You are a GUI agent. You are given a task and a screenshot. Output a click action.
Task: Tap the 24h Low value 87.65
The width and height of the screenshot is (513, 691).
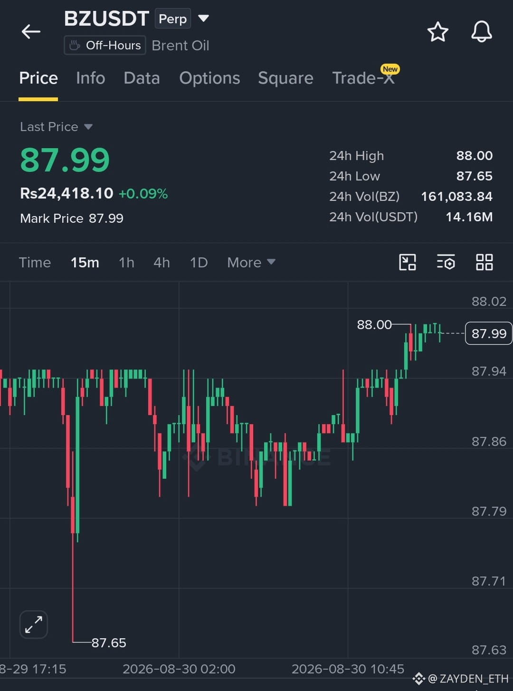click(474, 176)
